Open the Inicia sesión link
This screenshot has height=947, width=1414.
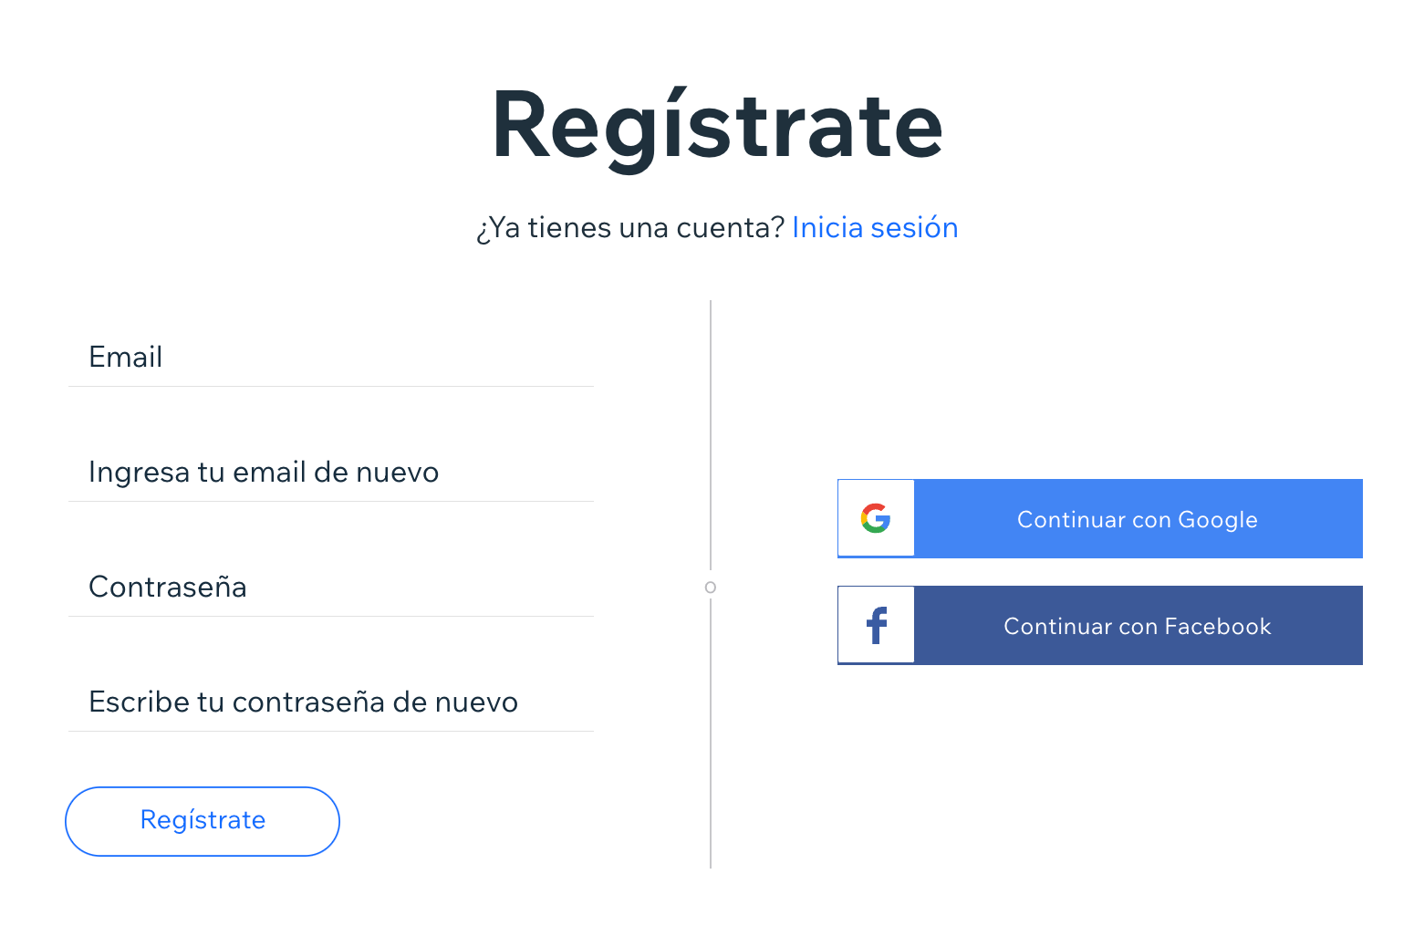pos(875,227)
